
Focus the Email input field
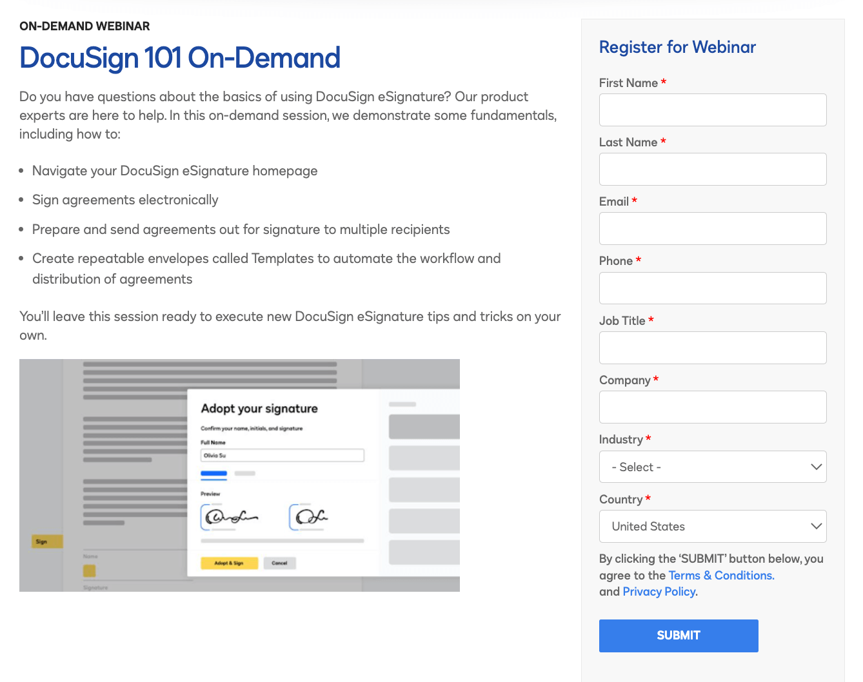pyautogui.click(x=713, y=228)
